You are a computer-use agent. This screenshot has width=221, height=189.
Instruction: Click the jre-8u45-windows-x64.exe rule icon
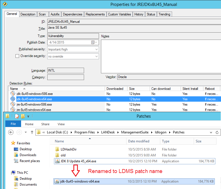13,110
